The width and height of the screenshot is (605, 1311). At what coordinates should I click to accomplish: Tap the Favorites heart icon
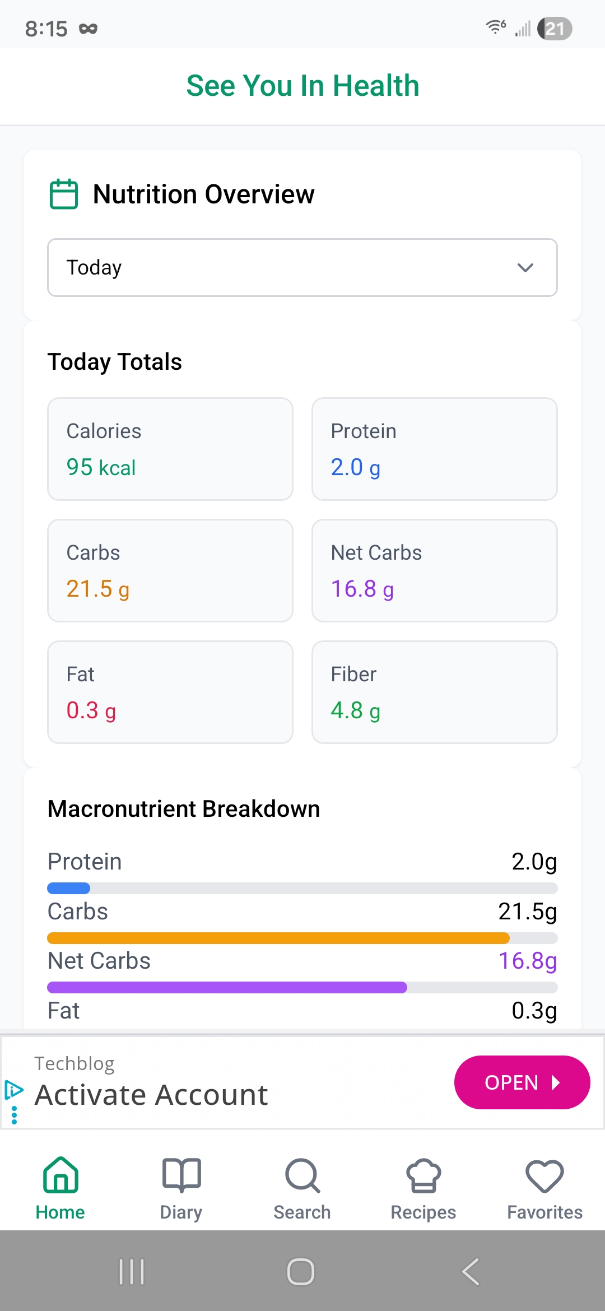544,1175
